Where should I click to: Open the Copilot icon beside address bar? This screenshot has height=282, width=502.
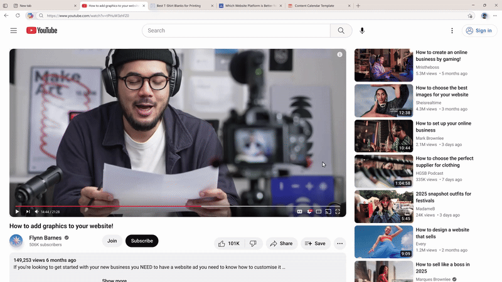point(30,15)
